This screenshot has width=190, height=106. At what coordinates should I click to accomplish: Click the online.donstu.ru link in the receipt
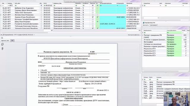[68, 81]
